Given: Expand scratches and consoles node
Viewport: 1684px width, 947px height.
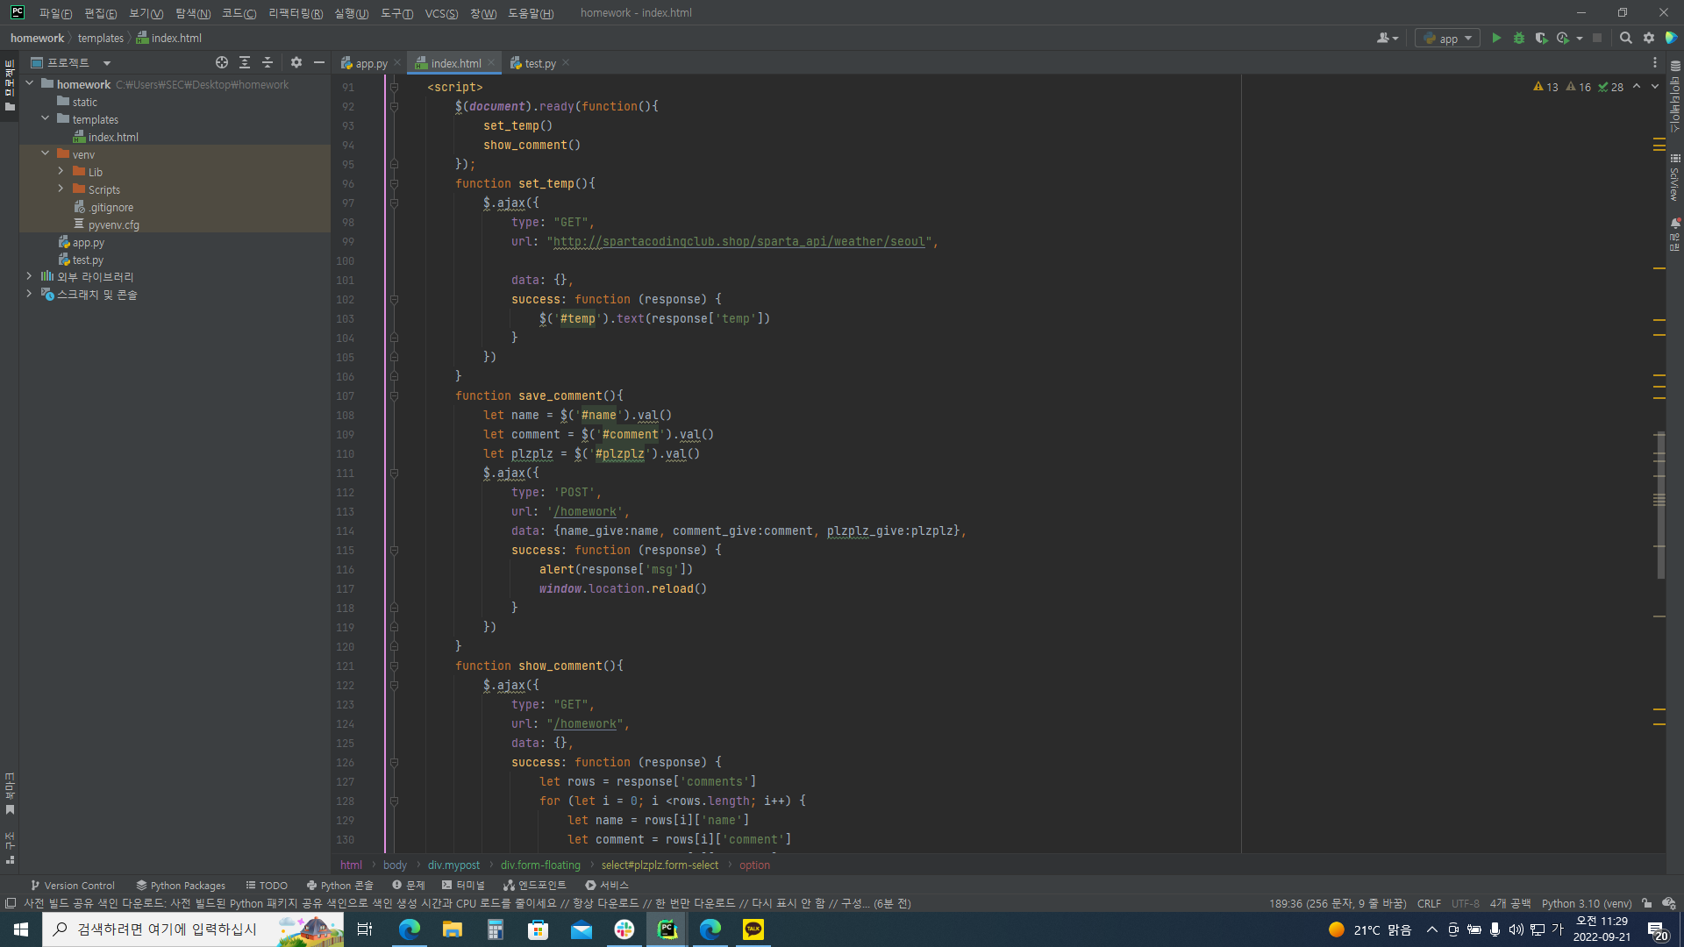Looking at the screenshot, I should click(x=30, y=294).
